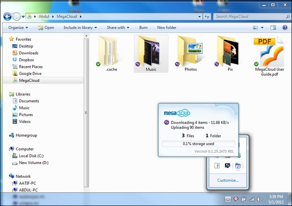Screen dimensions: 292x206
Task: Select the Pix folder icon
Action: tap(228, 51)
